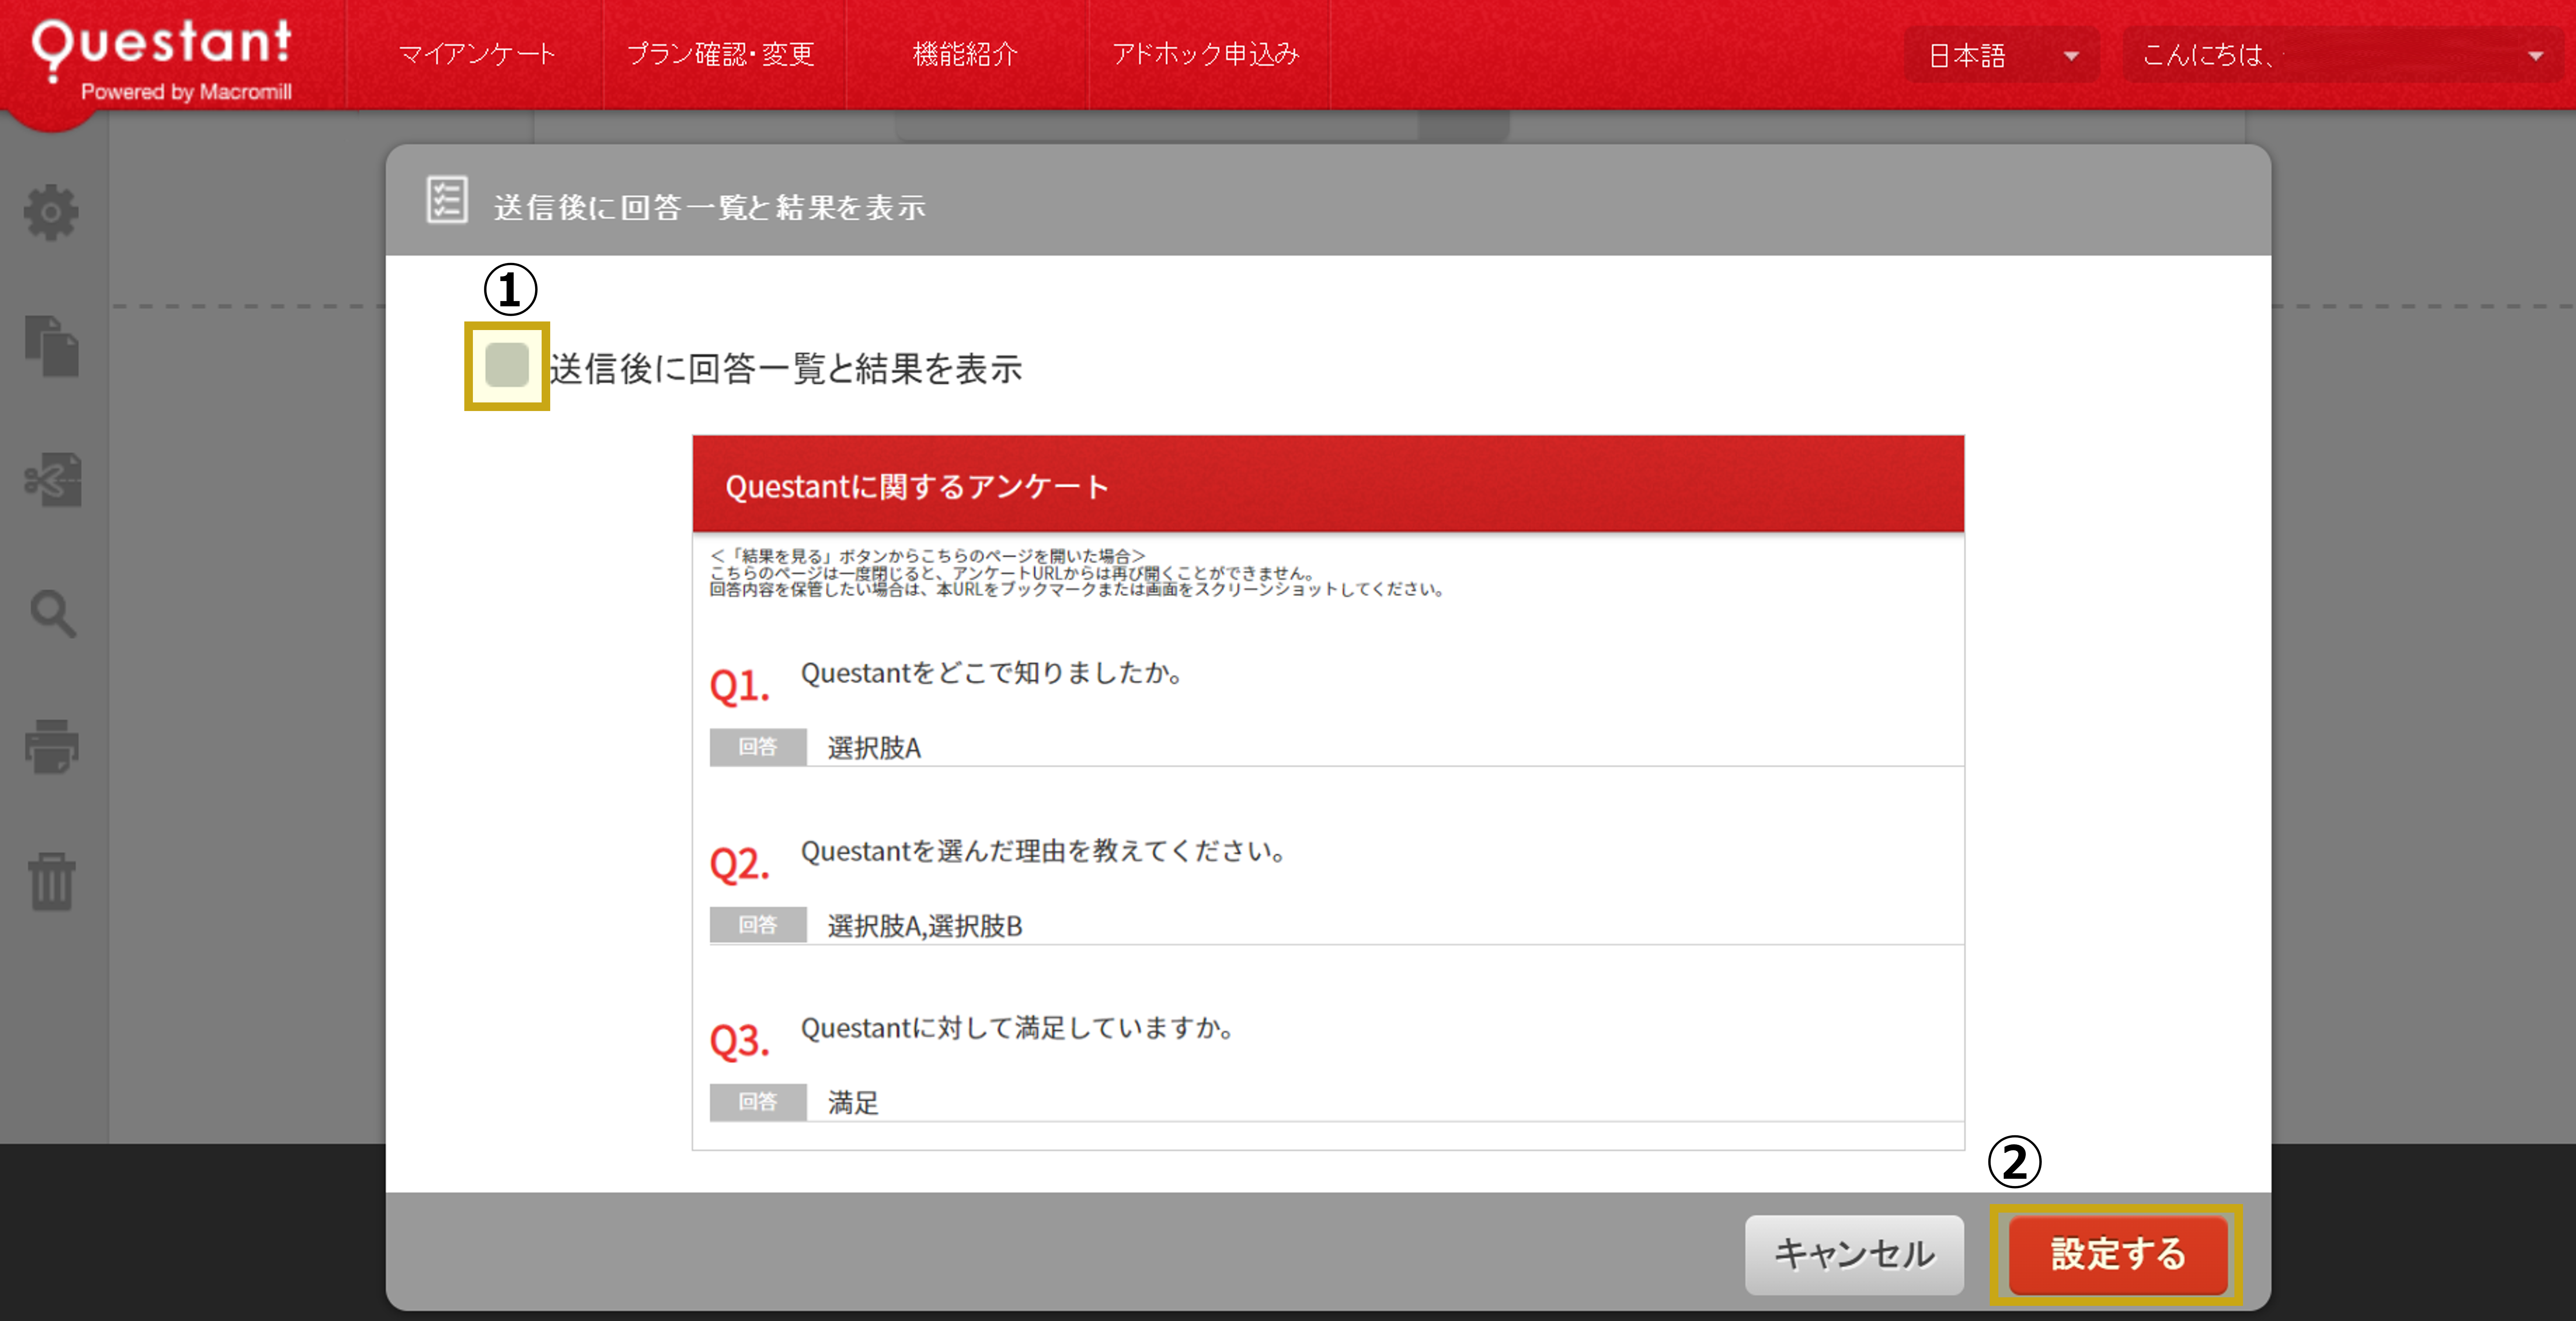Click the printer icon in sidebar
Image resolution: width=2576 pixels, height=1321 pixels.
pos(52,746)
